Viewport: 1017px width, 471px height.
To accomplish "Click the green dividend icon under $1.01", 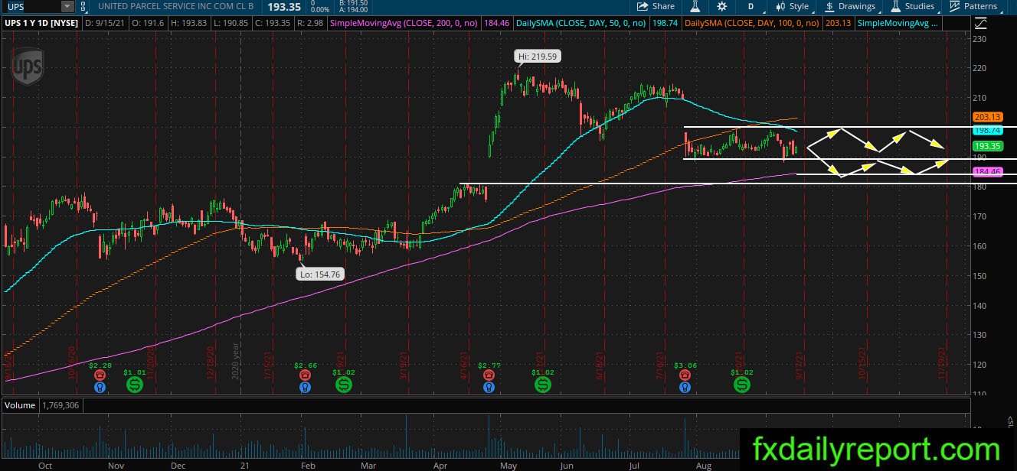I will [x=135, y=385].
